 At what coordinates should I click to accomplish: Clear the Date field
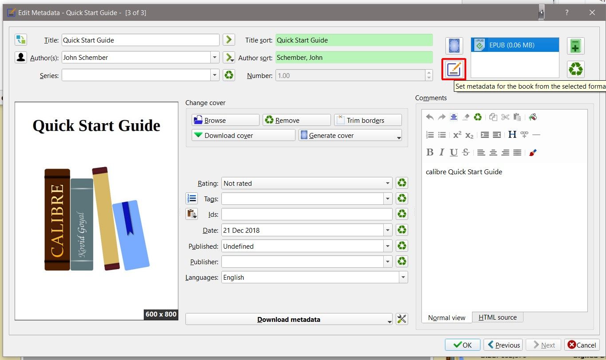[x=402, y=230]
